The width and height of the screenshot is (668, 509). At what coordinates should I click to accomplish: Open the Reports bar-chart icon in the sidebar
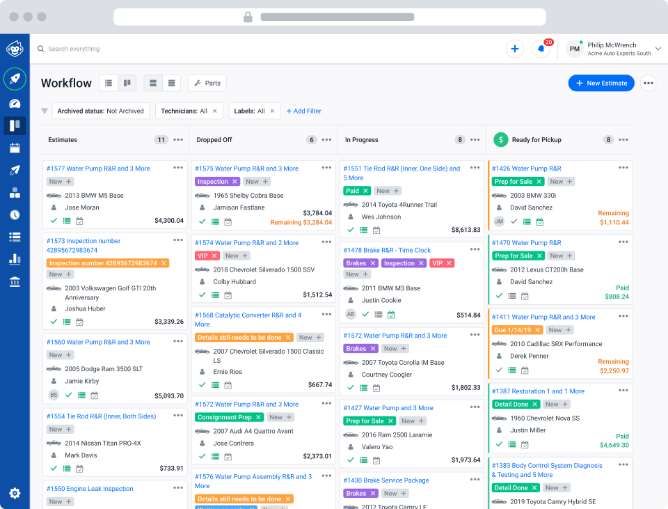pos(15,259)
